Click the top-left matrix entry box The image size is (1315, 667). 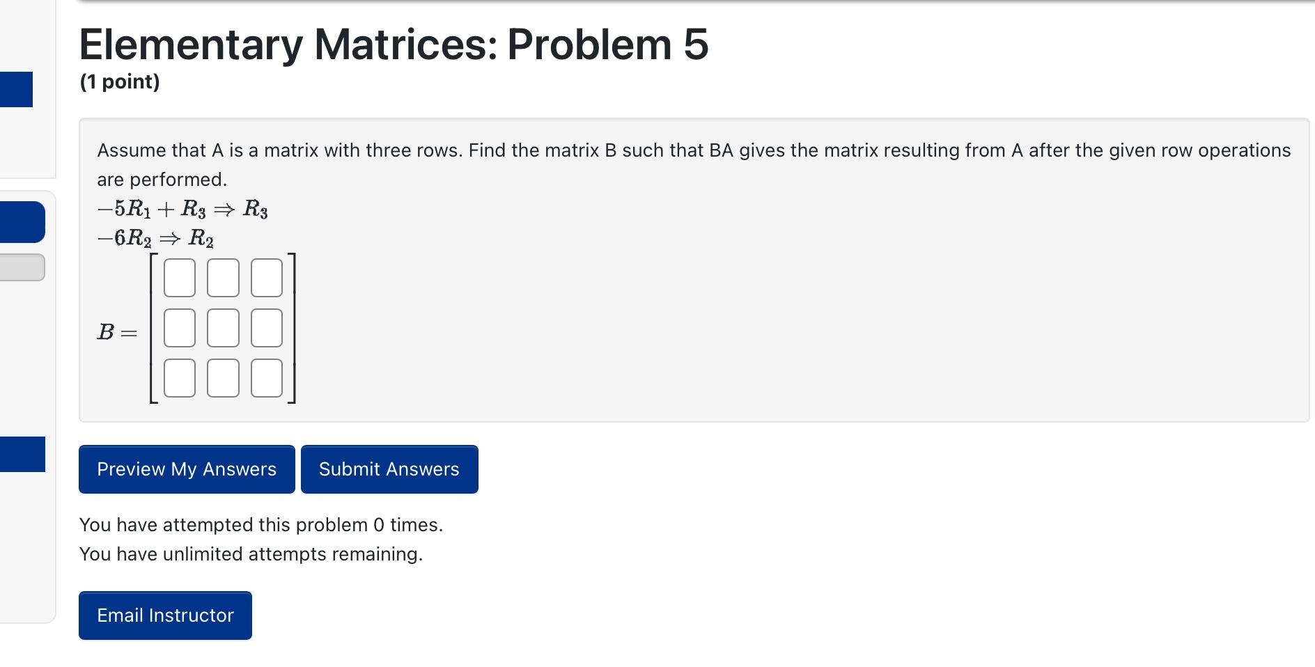179,276
